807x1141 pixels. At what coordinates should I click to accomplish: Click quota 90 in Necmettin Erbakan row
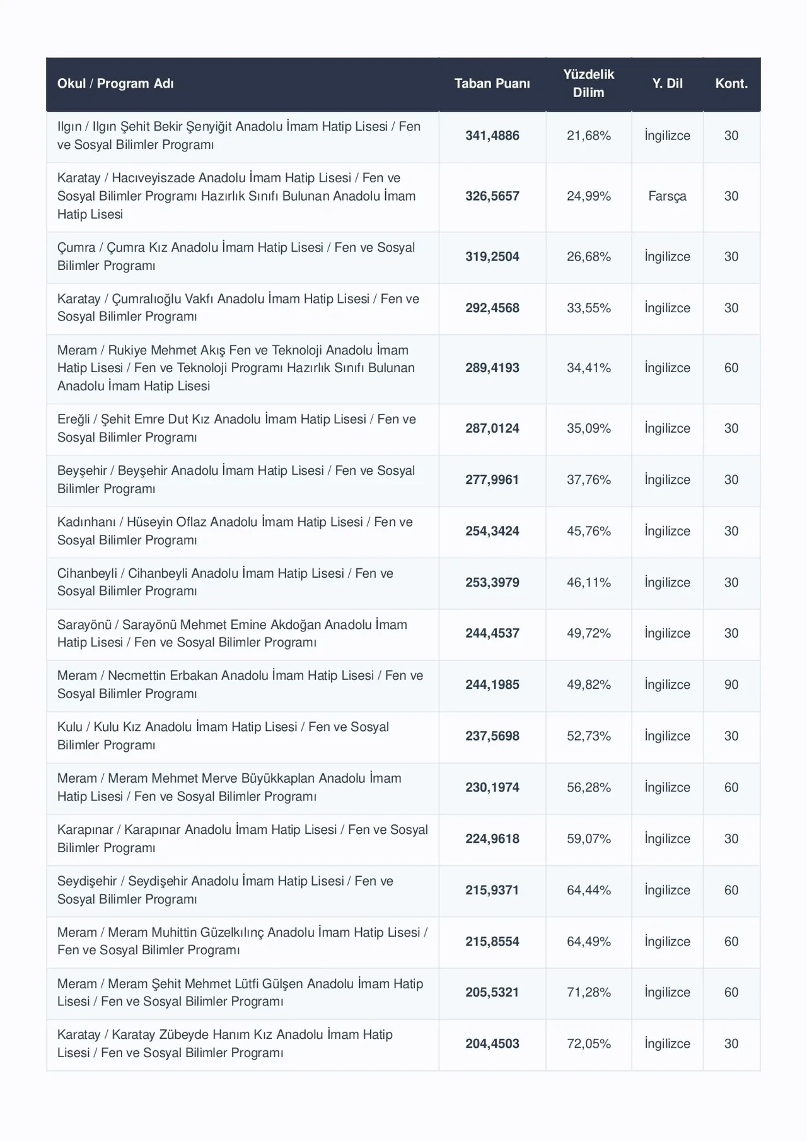click(x=731, y=684)
